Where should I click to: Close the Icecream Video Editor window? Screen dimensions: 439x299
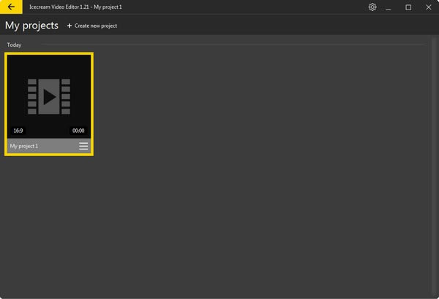tap(428, 7)
